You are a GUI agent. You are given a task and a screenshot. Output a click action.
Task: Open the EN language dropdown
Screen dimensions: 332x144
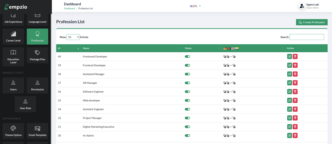(195, 6)
